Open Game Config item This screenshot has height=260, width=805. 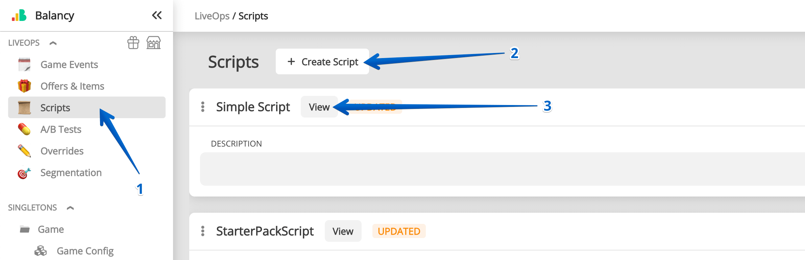pos(85,251)
